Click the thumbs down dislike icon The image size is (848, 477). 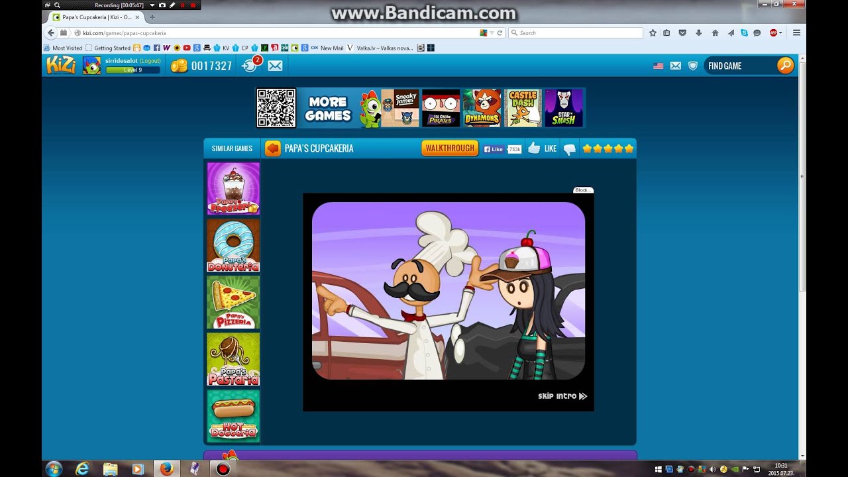[570, 150]
